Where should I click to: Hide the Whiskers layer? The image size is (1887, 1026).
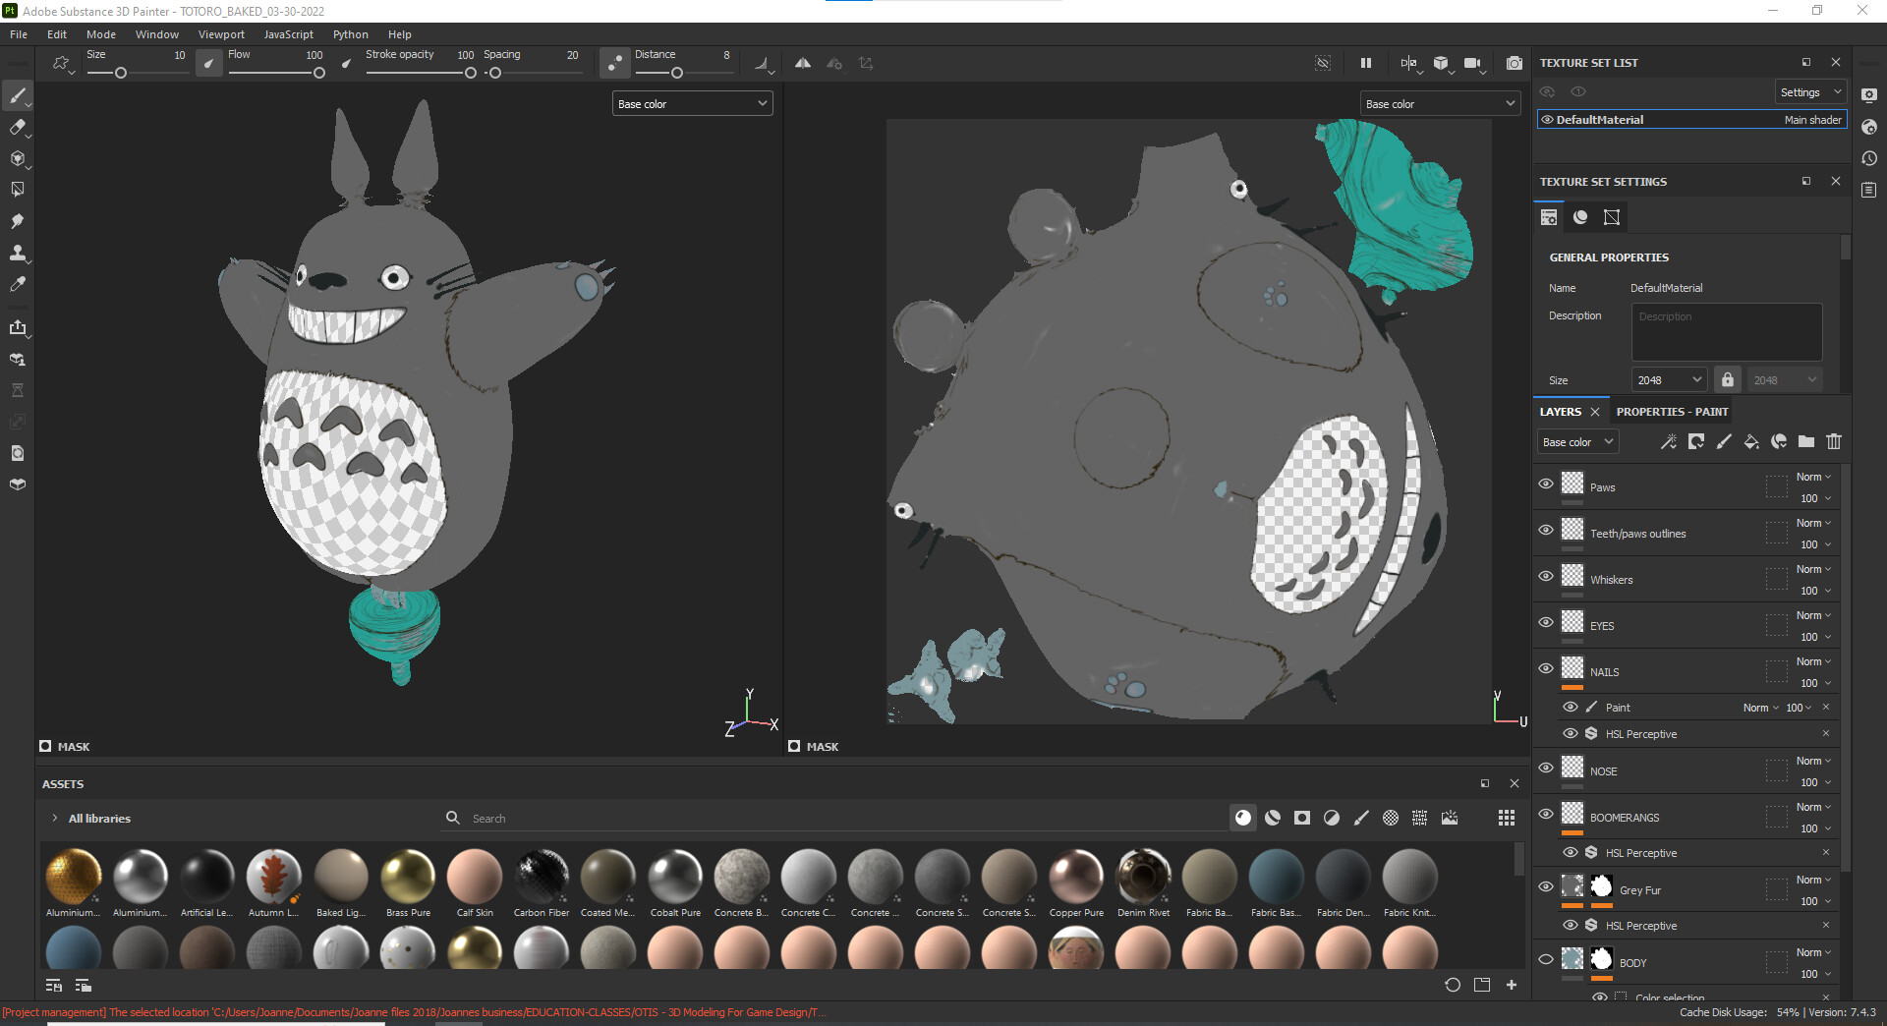(1546, 577)
